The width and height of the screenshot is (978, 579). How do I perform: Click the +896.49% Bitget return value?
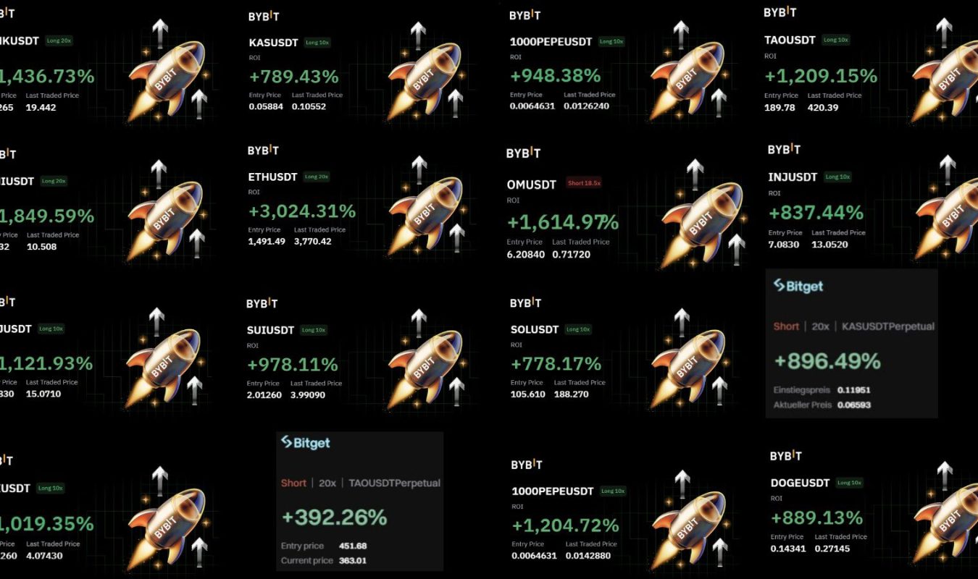pos(827,360)
